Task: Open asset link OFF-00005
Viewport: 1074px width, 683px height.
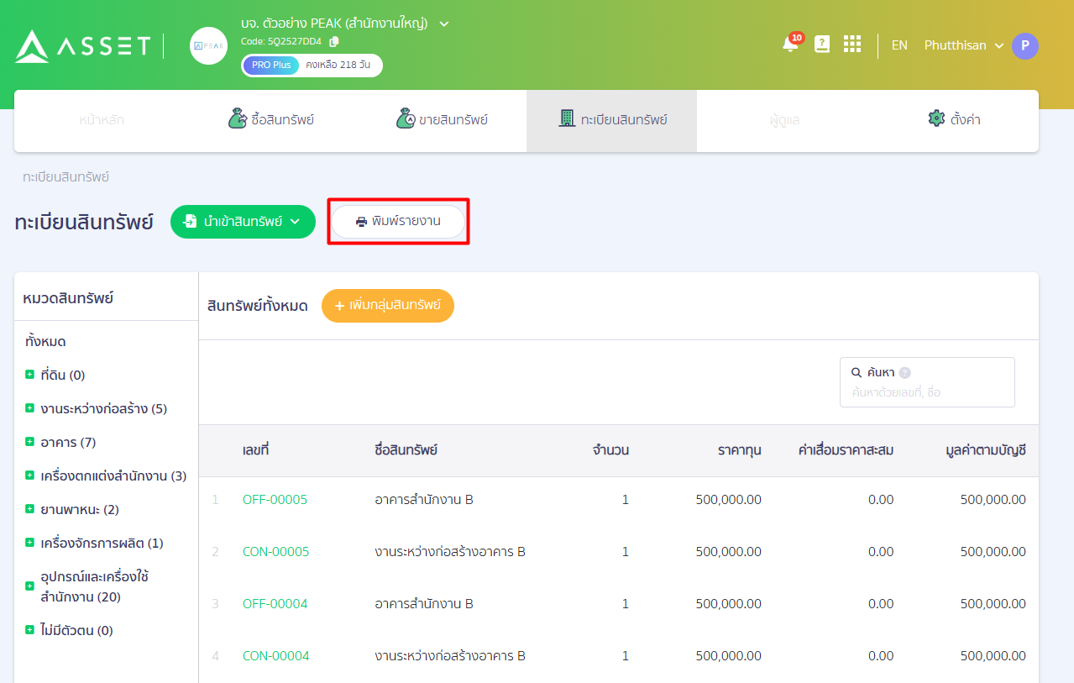Action: [275, 500]
